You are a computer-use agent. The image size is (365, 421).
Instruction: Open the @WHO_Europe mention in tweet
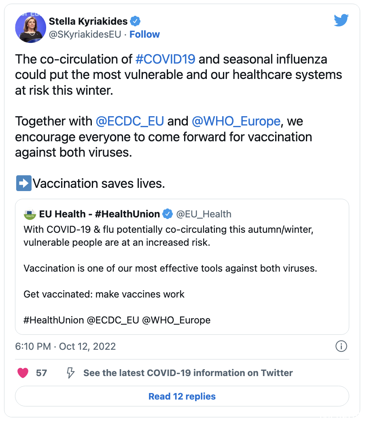tap(236, 121)
